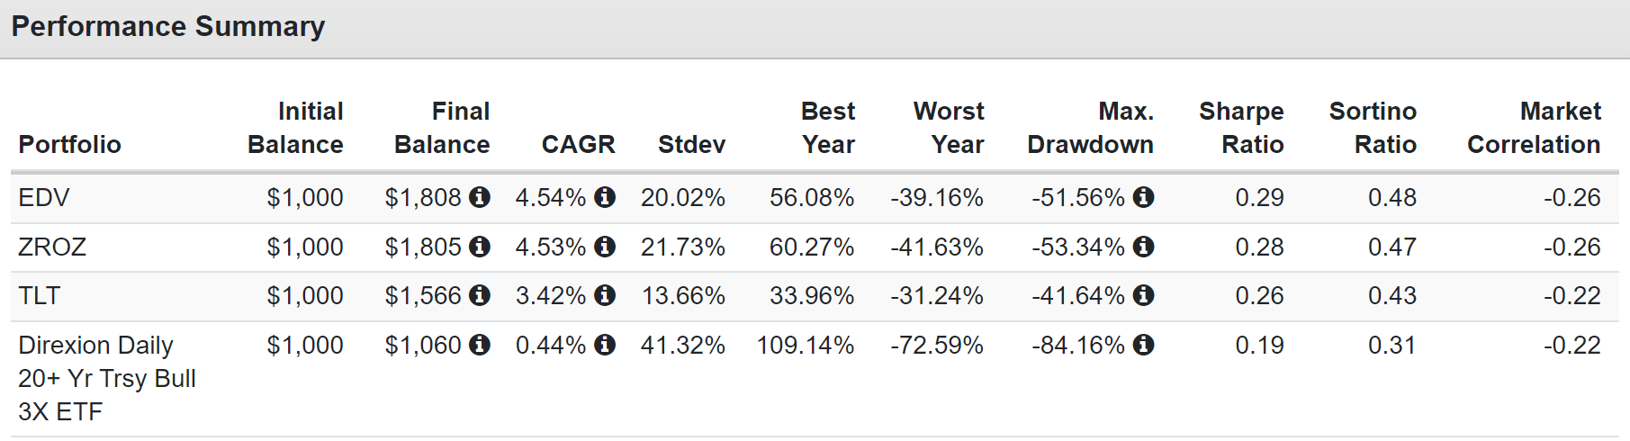
Task: Click info icon beside EDV final balance $1,808
Action: click(480, 196)
